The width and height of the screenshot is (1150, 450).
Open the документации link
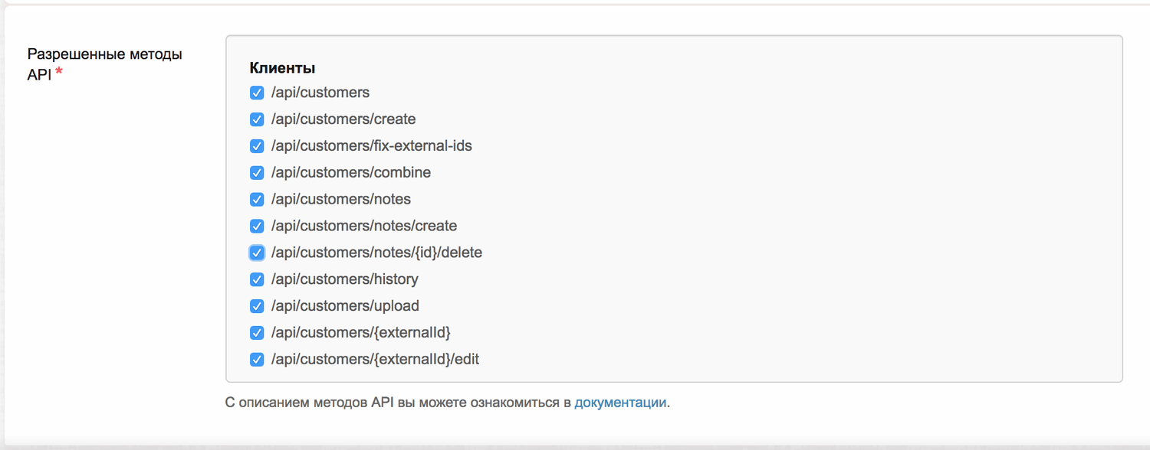620,403
